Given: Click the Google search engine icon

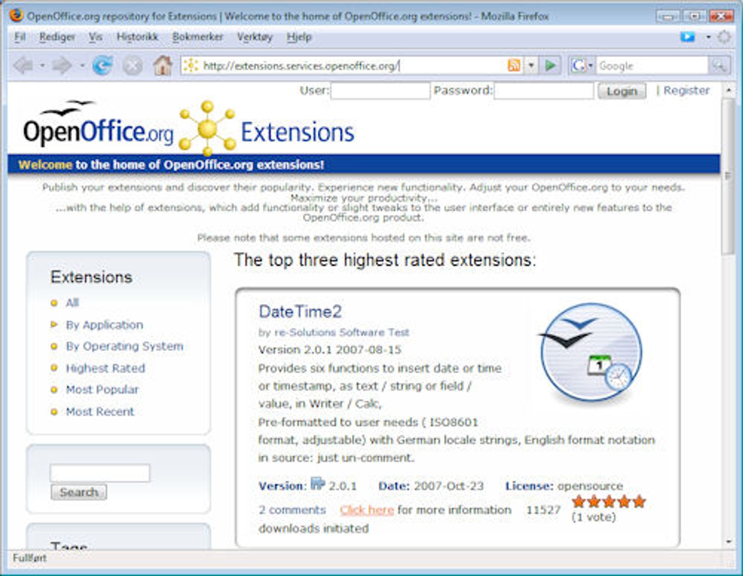Looking at the screenshot, I should [578, 66].
